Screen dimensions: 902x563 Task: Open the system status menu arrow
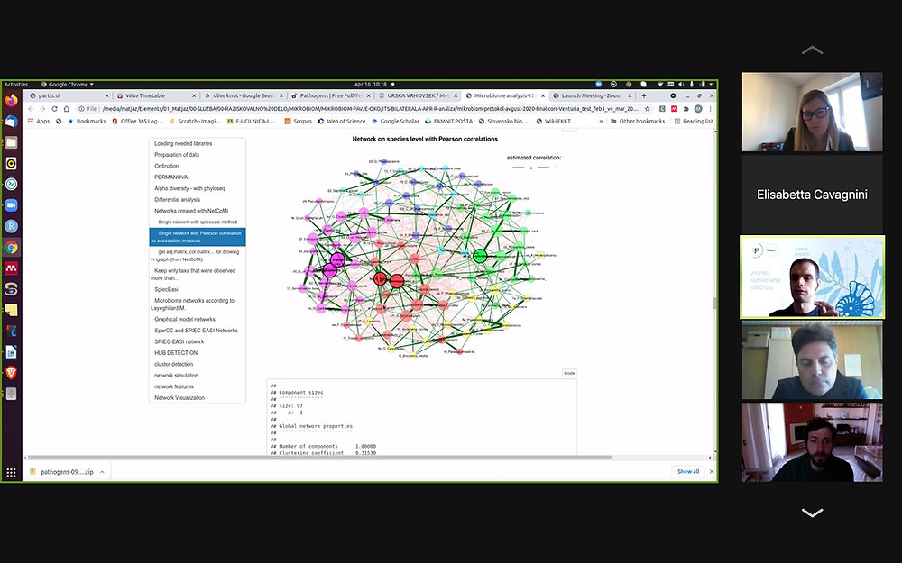[x=711, y=85]
